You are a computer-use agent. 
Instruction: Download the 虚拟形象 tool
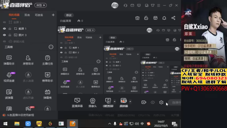click(28, 94)
